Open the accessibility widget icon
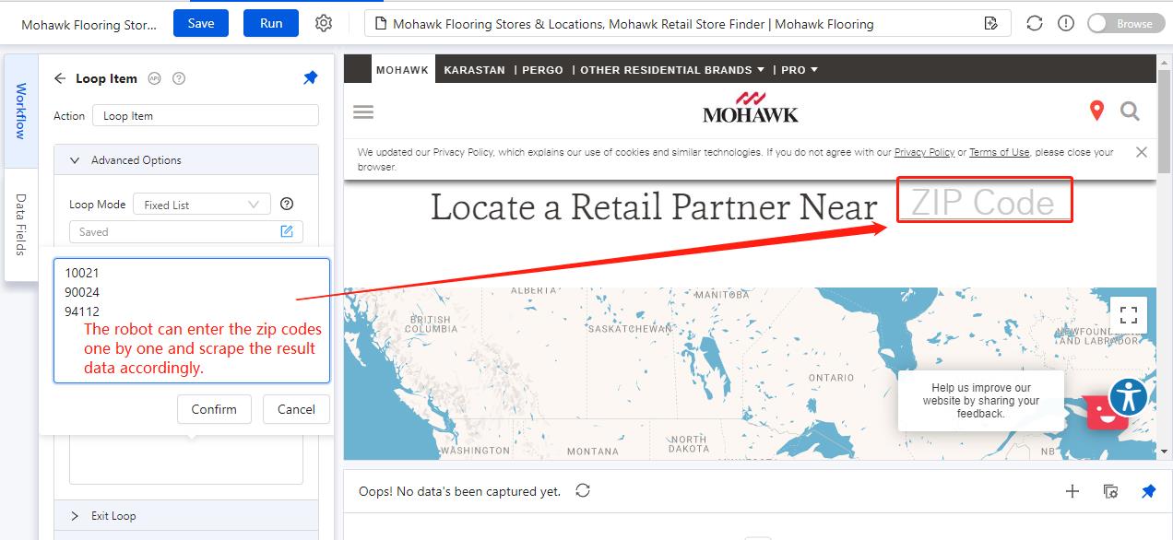Image resolution: width=1173 pixels, height=540 pixels. click(1129, 396)
